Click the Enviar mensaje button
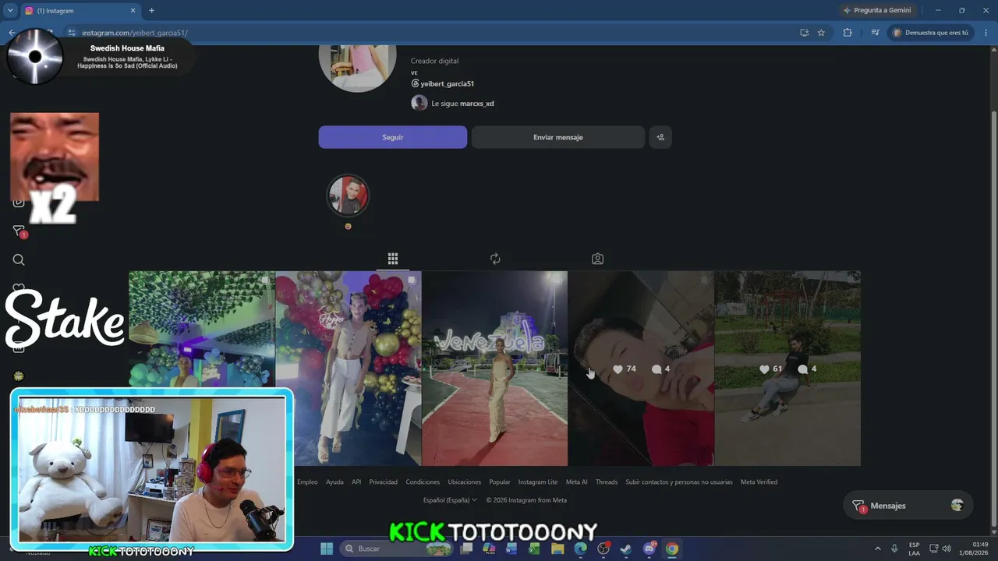The height and width of the screenshot is (561, 998). point(558,137)
